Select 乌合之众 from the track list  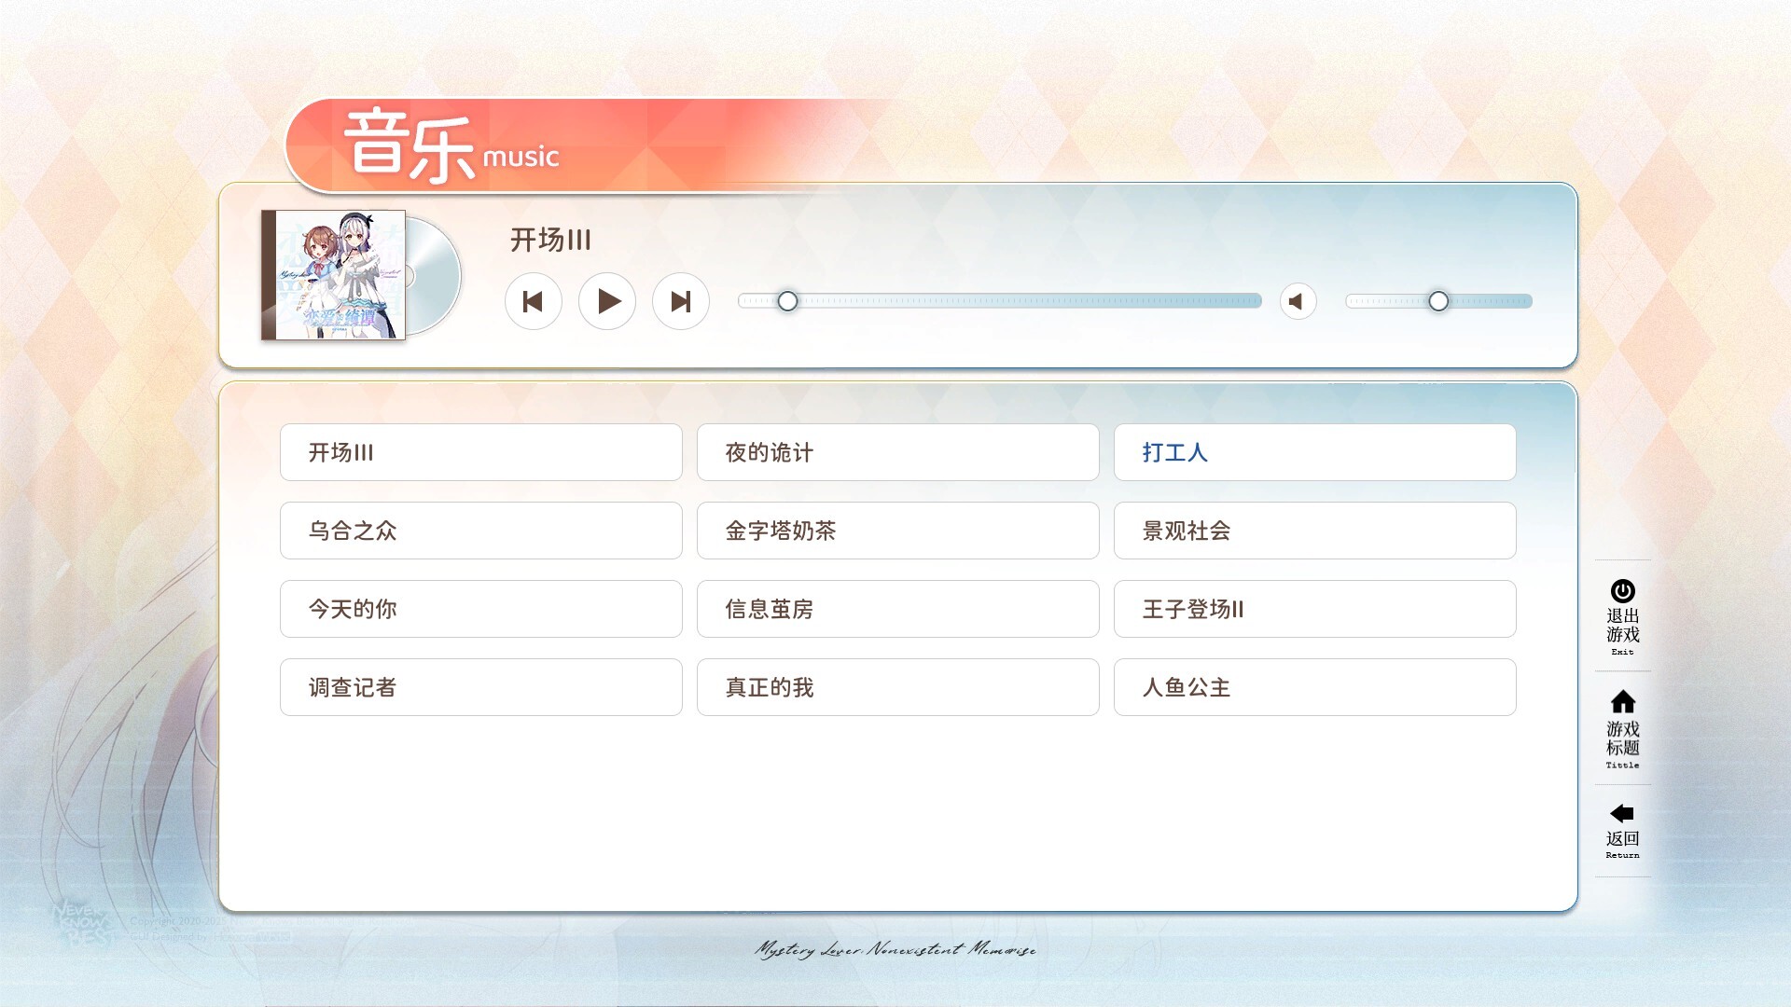coord(479,531)
